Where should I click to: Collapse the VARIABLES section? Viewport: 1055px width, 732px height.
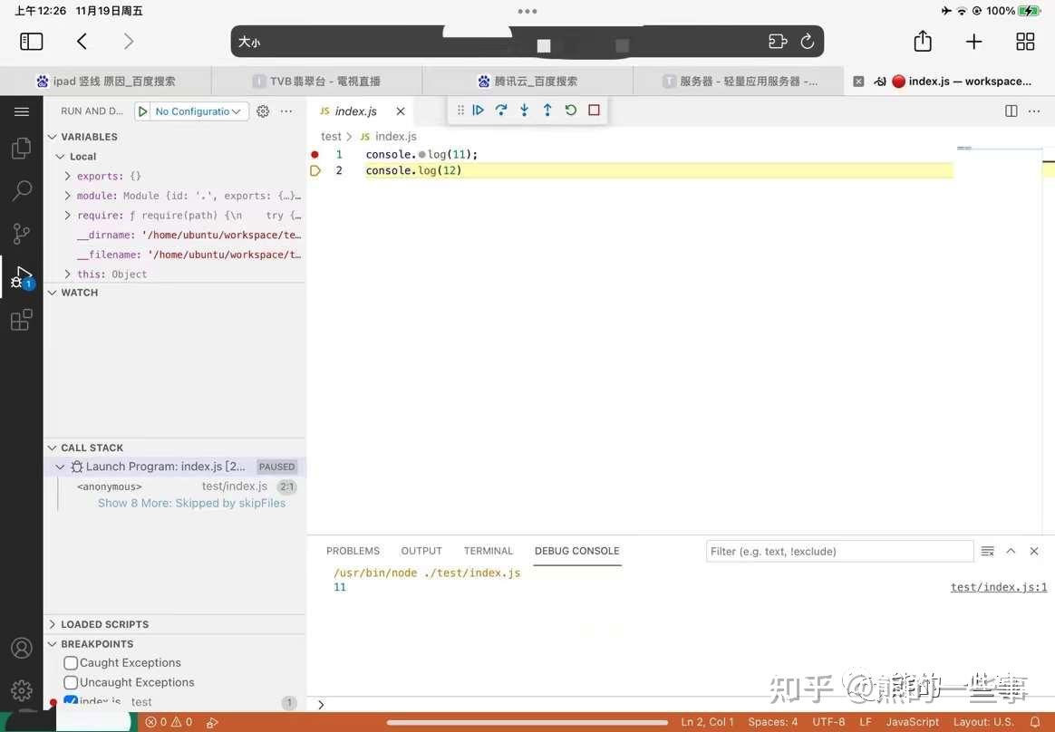tap(52, 136)
